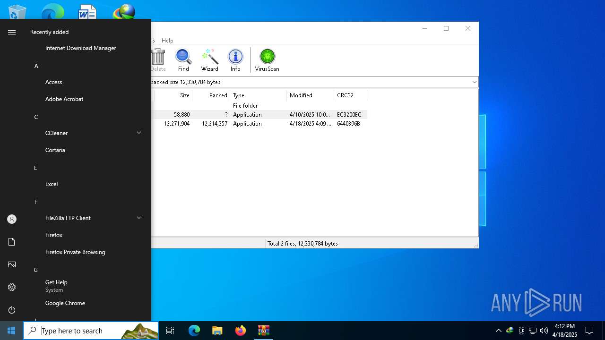Launch Access from the Start menu

(x=54, y=82)
